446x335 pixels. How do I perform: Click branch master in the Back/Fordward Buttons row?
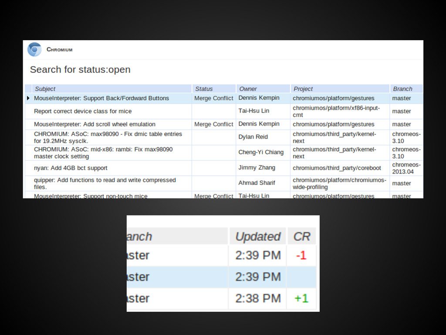[x=401, y=98]
